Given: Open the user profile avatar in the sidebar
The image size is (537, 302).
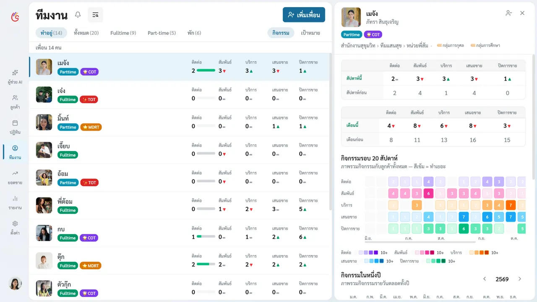Looking at the screenshot, I should click(15, 284).
